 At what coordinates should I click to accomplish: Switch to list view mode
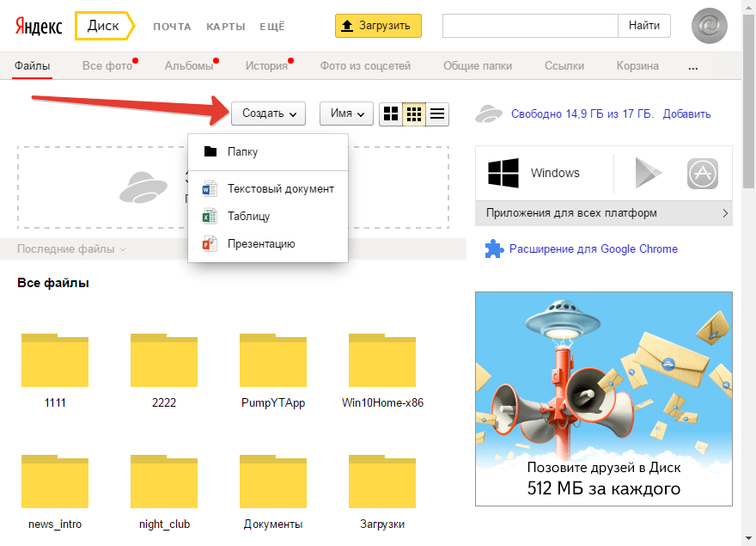tap(437, 113)
